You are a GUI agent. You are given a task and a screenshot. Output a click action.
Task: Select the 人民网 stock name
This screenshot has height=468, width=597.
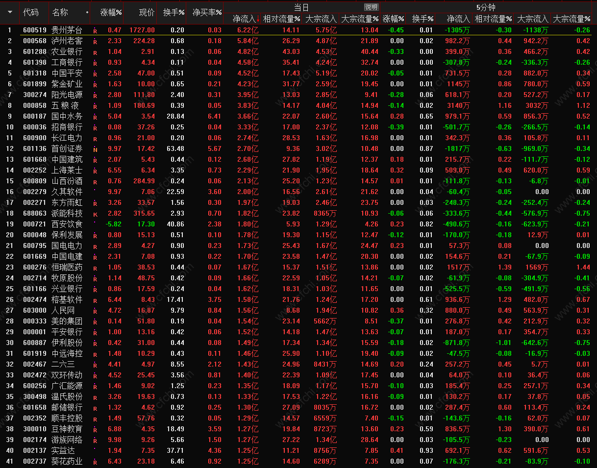[63, 310]
